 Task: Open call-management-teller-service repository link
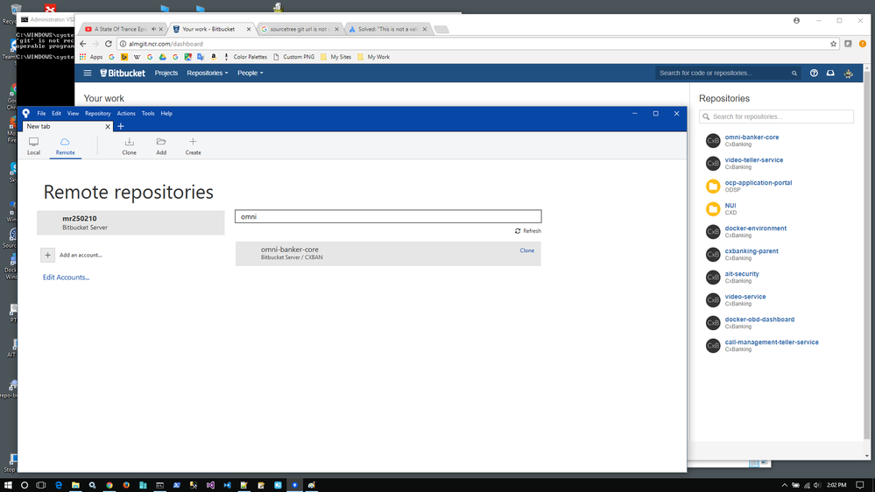[x=772, y=342]
